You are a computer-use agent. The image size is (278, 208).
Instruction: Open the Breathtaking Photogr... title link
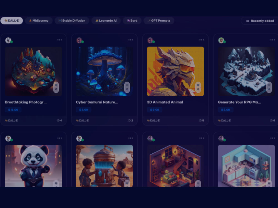click(26, 102)
